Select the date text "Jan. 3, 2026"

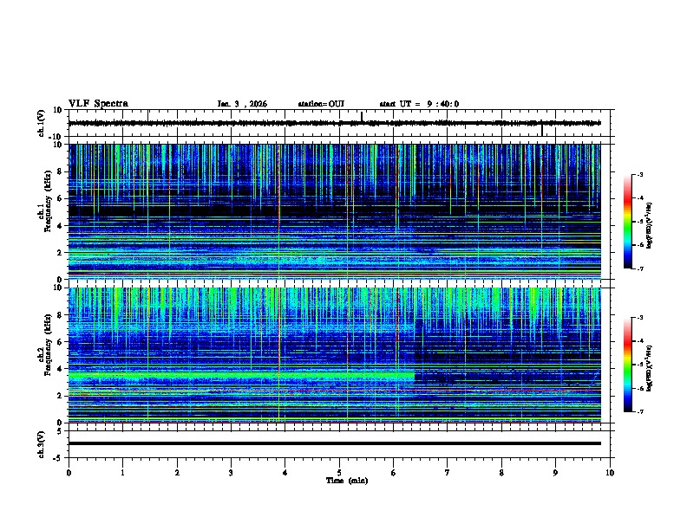[x=242, y=104]
